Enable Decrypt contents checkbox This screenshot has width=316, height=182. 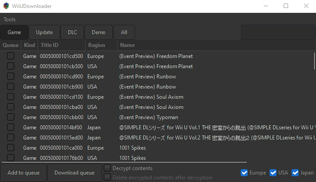coord(107,168)
